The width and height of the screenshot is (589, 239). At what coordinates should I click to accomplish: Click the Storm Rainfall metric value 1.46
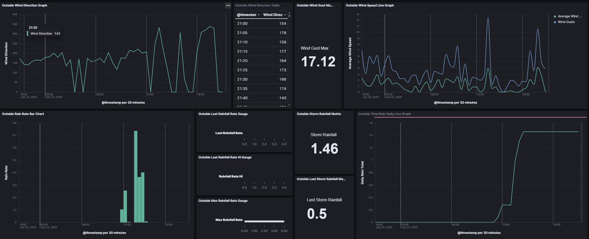(324, 149)
